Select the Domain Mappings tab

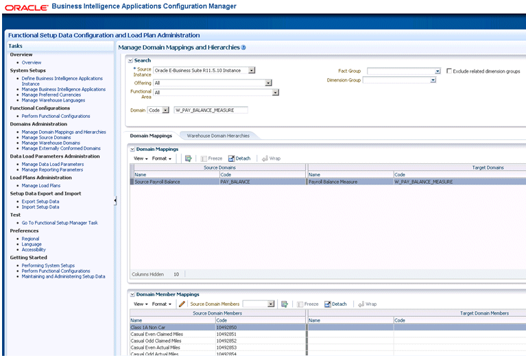(151, 136)
